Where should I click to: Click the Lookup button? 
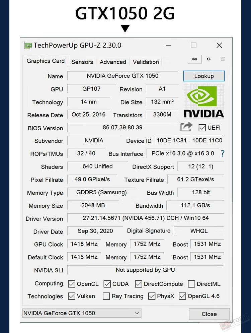point(204,76)
